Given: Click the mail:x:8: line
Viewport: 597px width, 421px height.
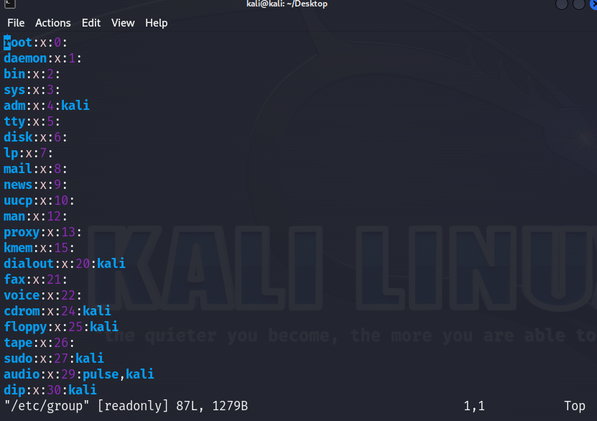Looking at the screenshot, I should pyautogui.click(x=35, y=169).
